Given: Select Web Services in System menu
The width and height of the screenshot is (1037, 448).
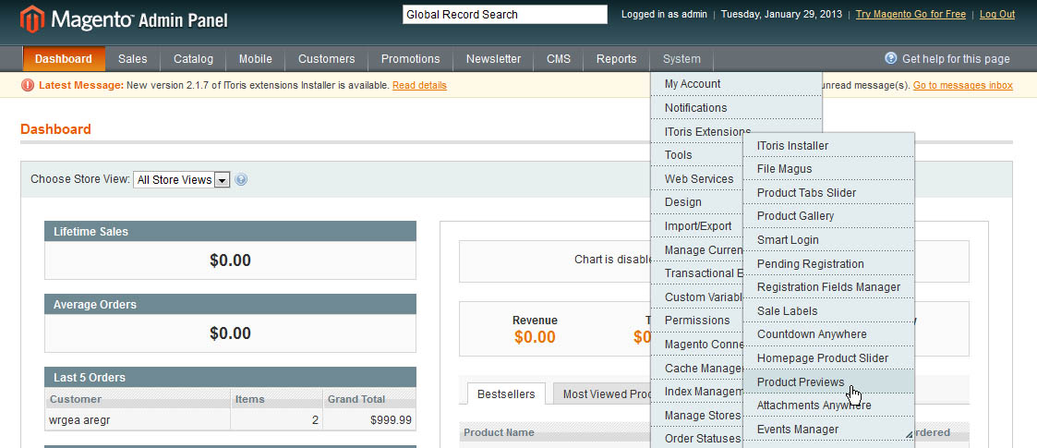Looking at the screenshot, I should click(696, 178).
